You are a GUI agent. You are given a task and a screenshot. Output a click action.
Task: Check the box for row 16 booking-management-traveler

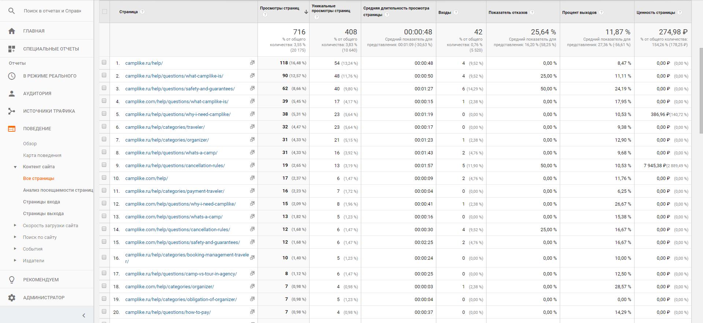(x=104, y=258)
